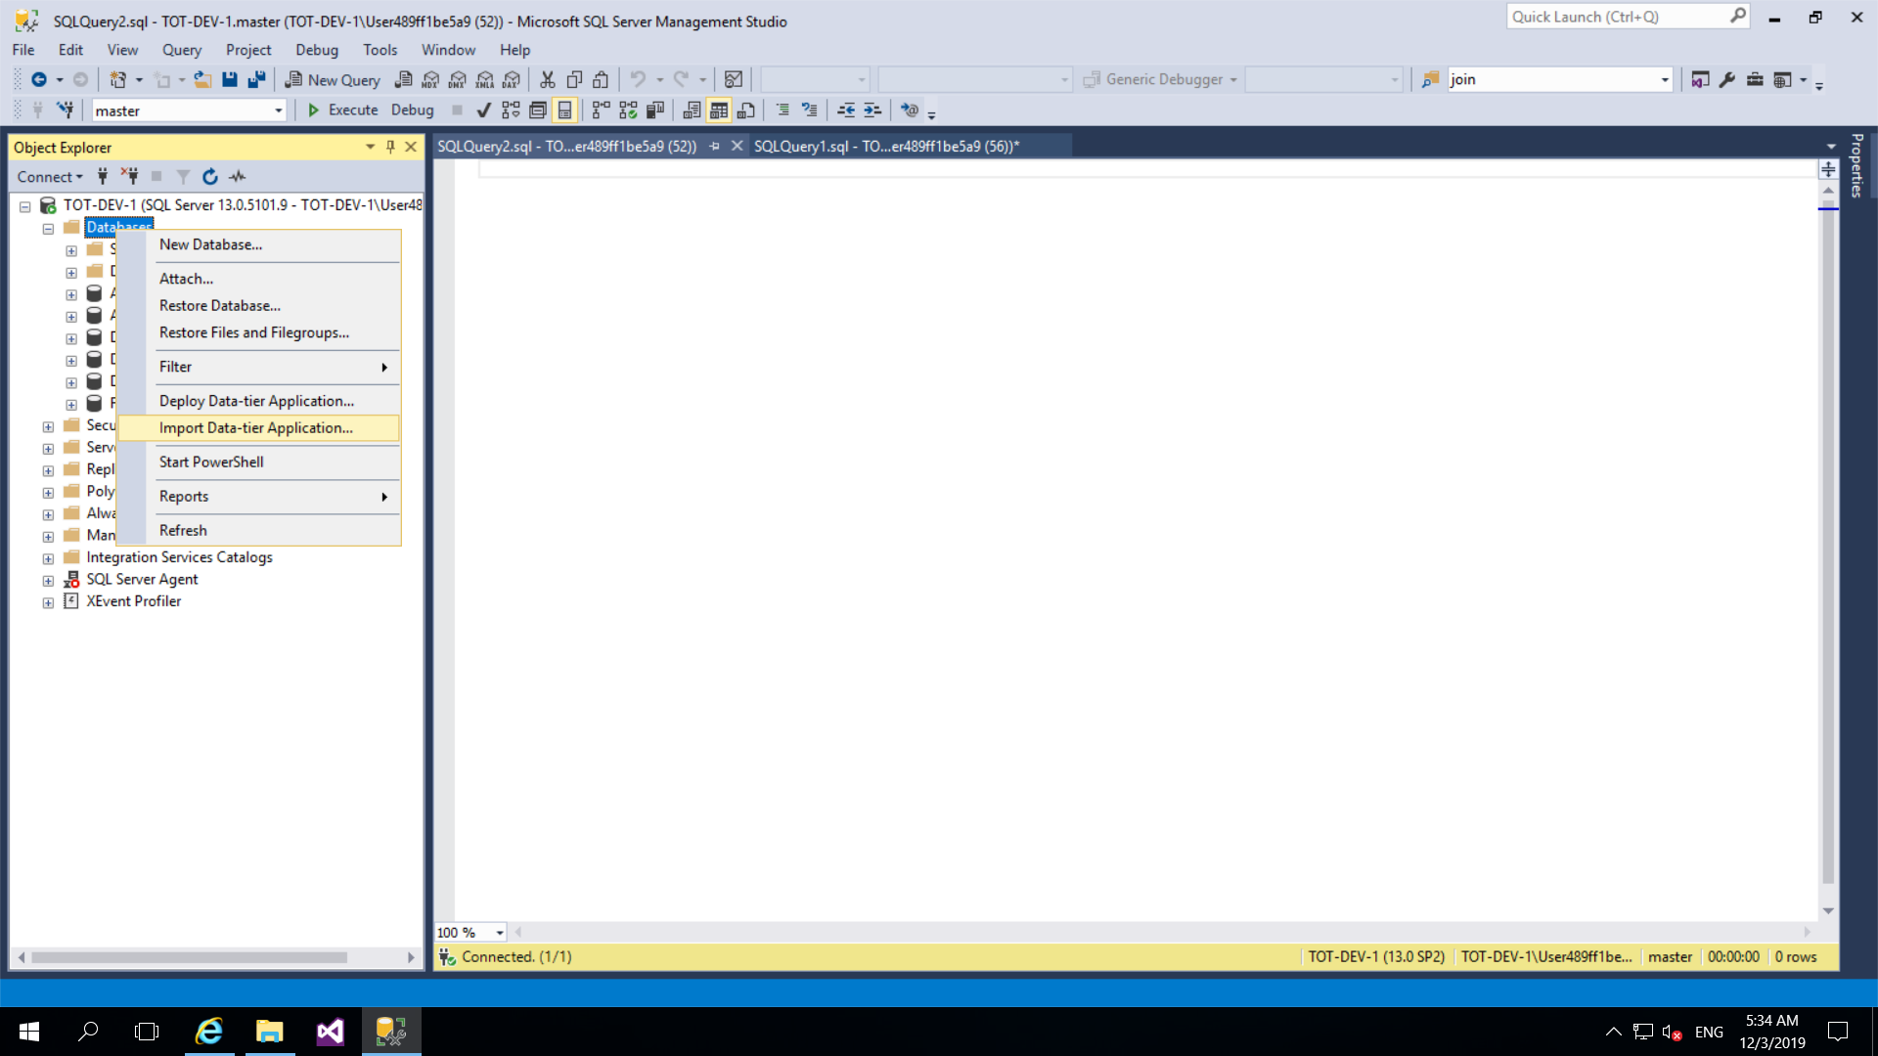1878x1056 pixels.
Task: Click Display Estimated Execution Plan icon
Action: (511, 110)
